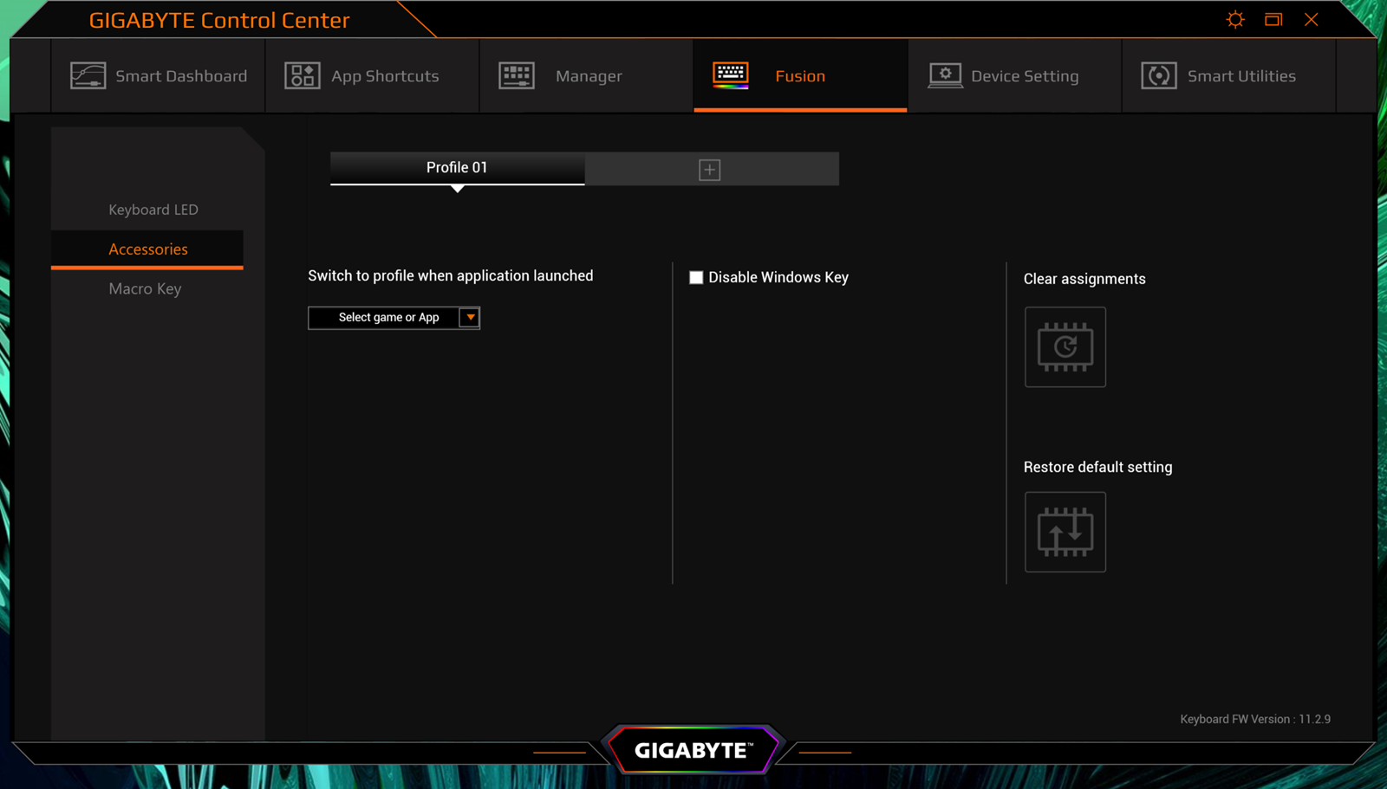1387x789 pixels.
Task: Switch to Macro Key section
Action: click(145, 289)
